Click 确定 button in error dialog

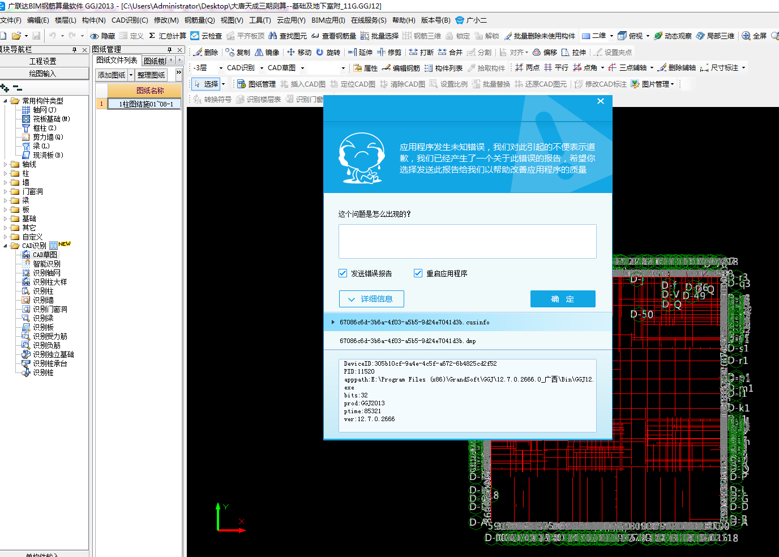(x=563, y=299)
